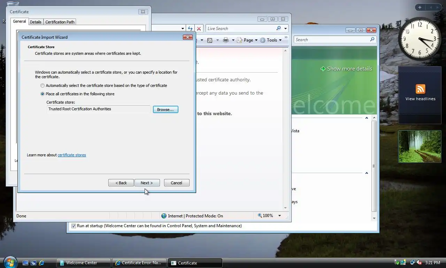Click the Certificate store text field

(x=99, y=109)
